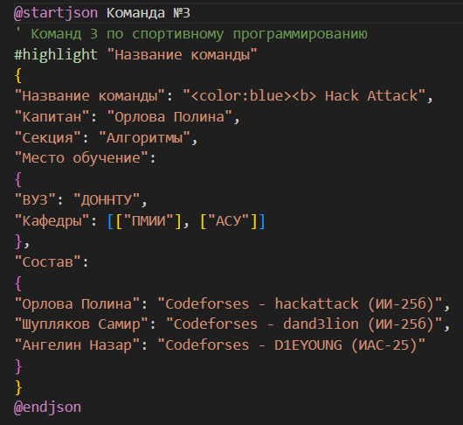Click the key "Секция"
The height and width of the screenshot is (425, 463).
(x=48, y=137)
